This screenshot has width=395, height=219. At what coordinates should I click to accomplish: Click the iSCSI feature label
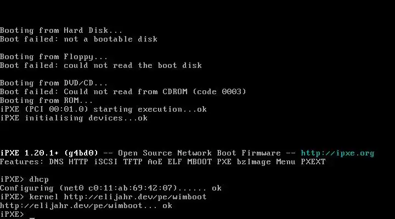point(106,162)
